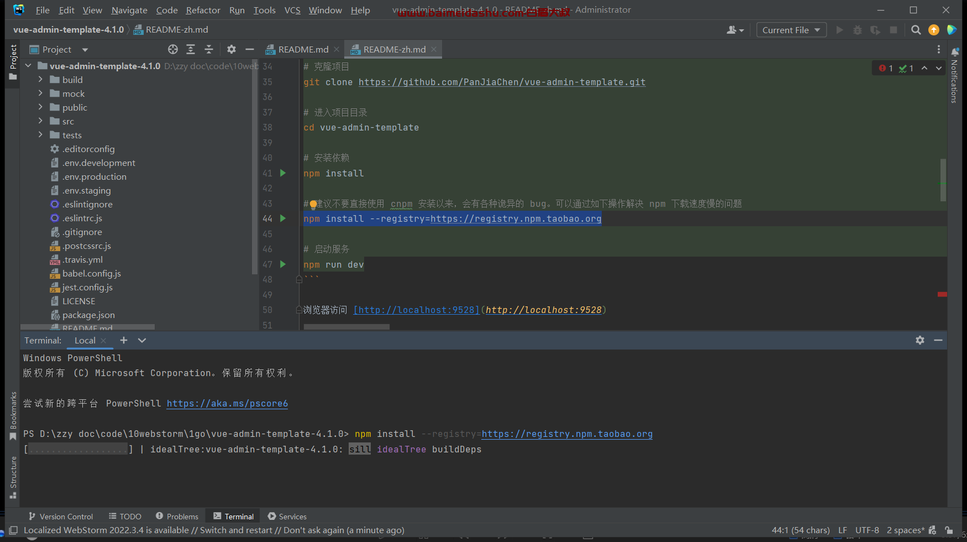Go to previous highlighted error arrow
Viewport: 967px width, 542px height.
point(924,68)
